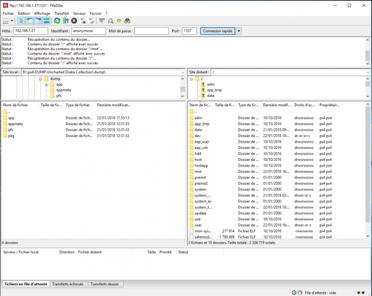Screen dimensions: 372x296
Task: Select app_tmp in remote directory tree
Action: 214,90
